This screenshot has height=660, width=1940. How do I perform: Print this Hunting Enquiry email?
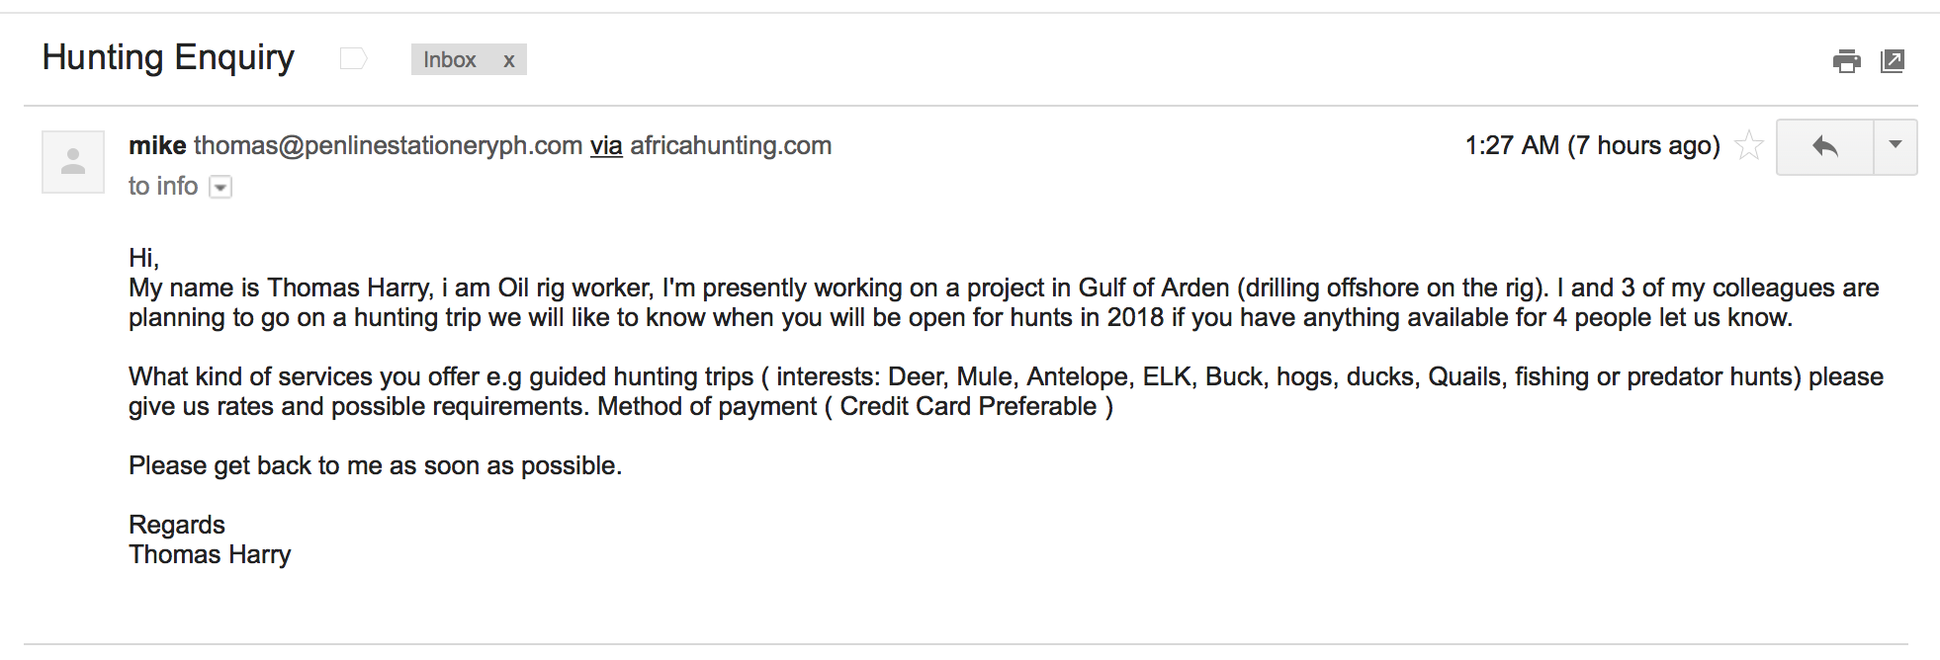point(1846,61)
